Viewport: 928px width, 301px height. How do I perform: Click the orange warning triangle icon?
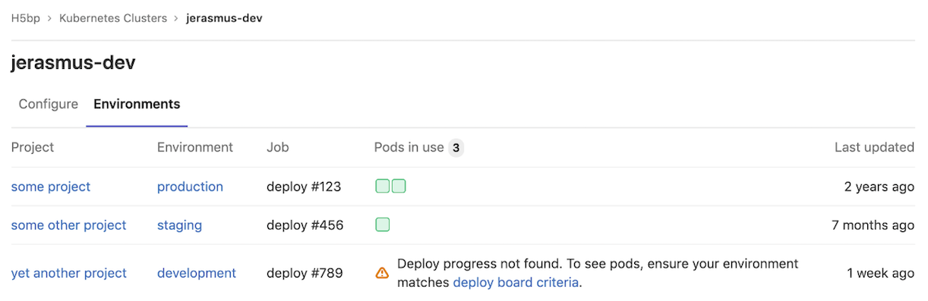tap(383, 273)
